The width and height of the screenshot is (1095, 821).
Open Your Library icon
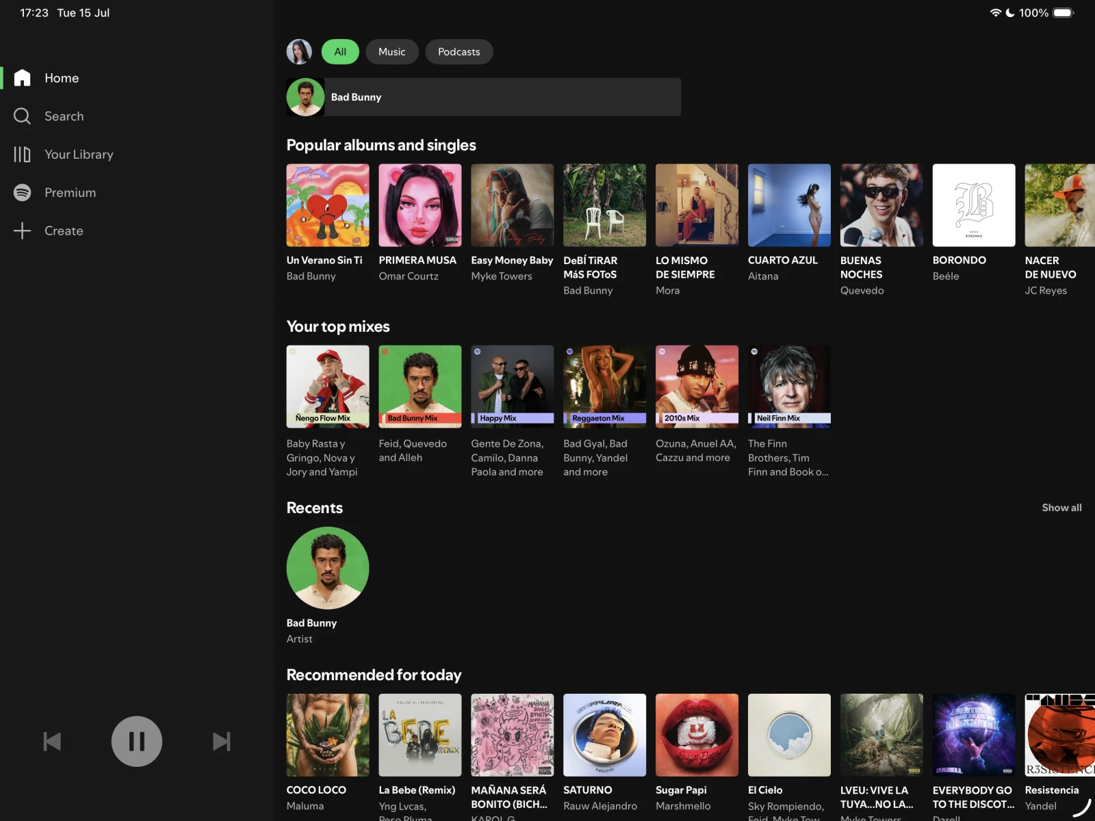23,155
